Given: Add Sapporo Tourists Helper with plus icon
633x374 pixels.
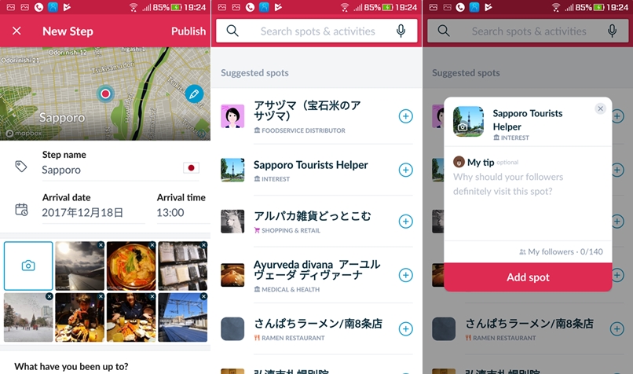Looking at the screenshot, I should point(406,170).
